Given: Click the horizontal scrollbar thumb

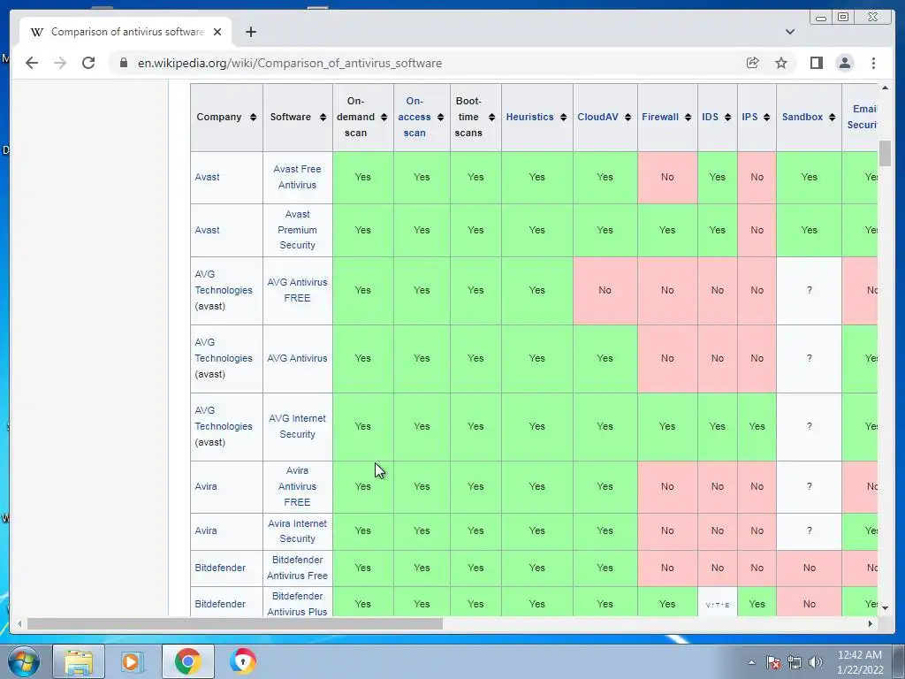Looking at the screenshot, I should [234, 623].
